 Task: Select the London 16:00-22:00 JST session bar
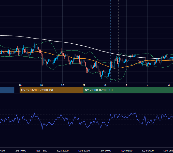(x=51, y=90)
